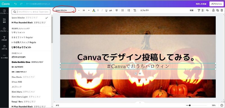This screenshot has height=108, width=225.
Task: Undo the last change
Action: [x=15, y=4]
